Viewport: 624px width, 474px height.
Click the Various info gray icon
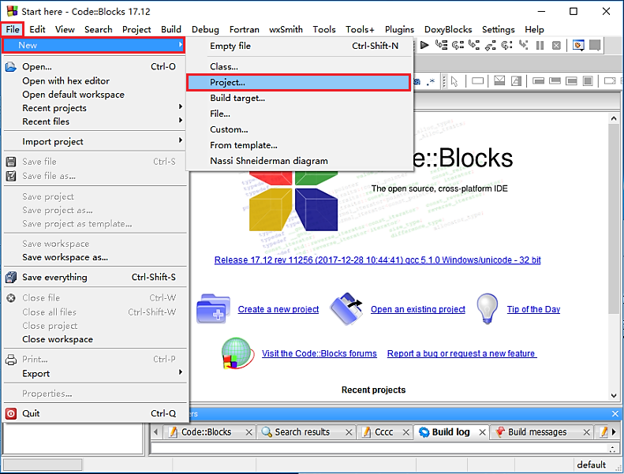coord(595,45)
